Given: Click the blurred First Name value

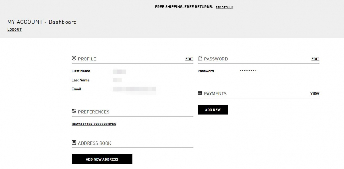Looking at the screenshot, I should 119,71.
